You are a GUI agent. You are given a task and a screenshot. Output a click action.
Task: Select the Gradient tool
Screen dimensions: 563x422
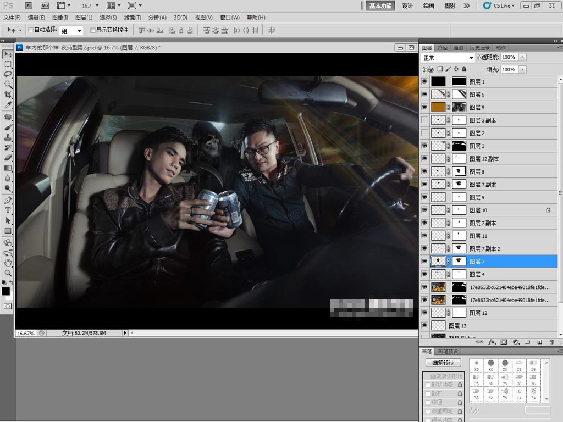(8, 168)
